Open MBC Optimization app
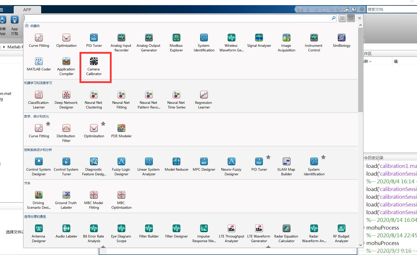417x255 pixels. tap(121, 200)
